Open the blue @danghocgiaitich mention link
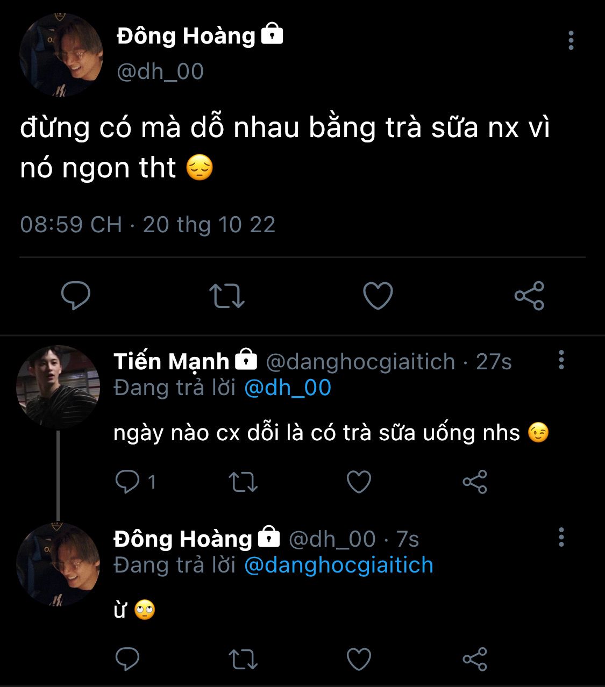The image size is (605, 687). pos(339,565)
